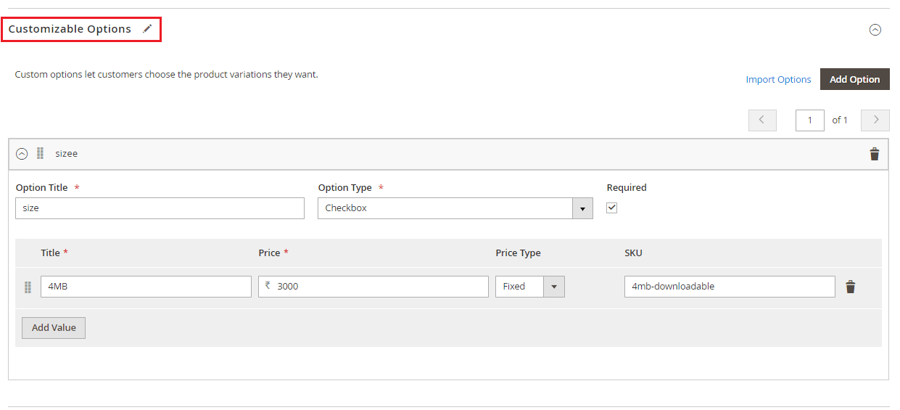Collapse the Customizable Options section
900x410 pixels.
[875, 30]
